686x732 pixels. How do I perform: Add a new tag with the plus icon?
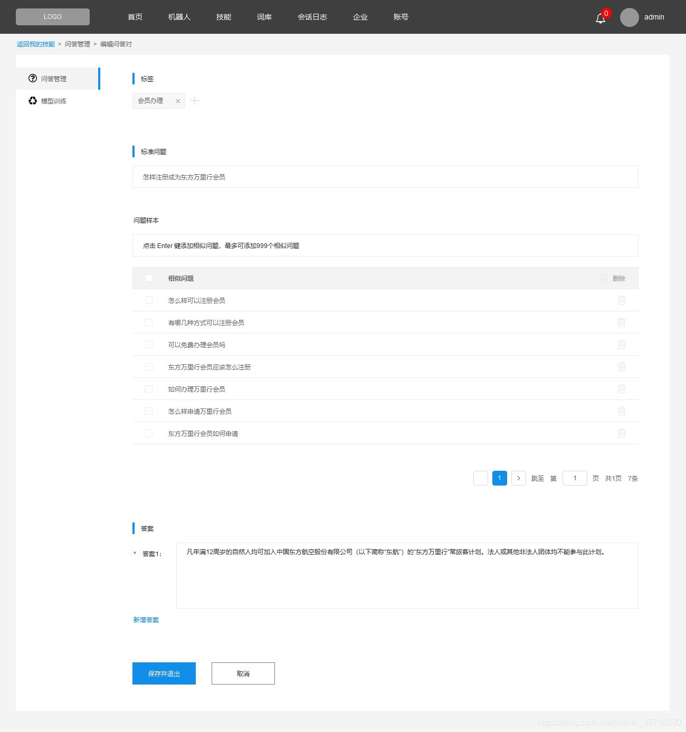click(195, 101)
